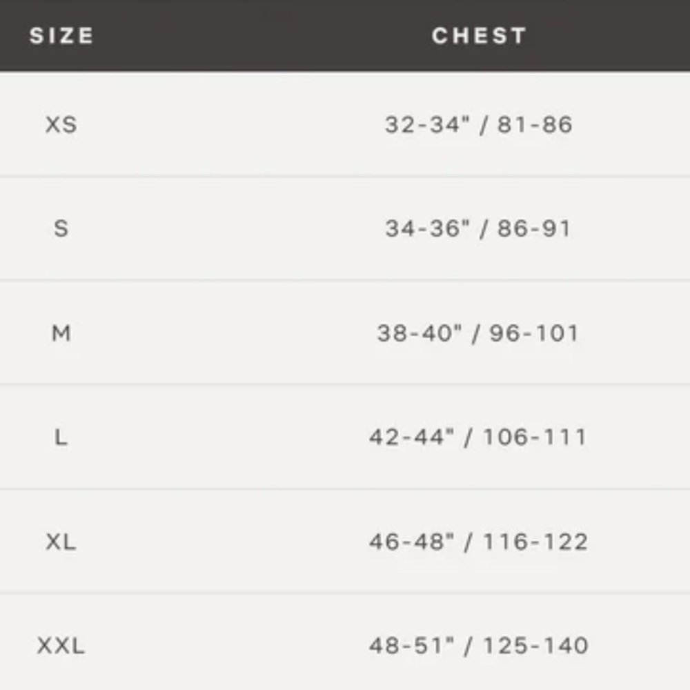Select the XL size label

point(61,542)
